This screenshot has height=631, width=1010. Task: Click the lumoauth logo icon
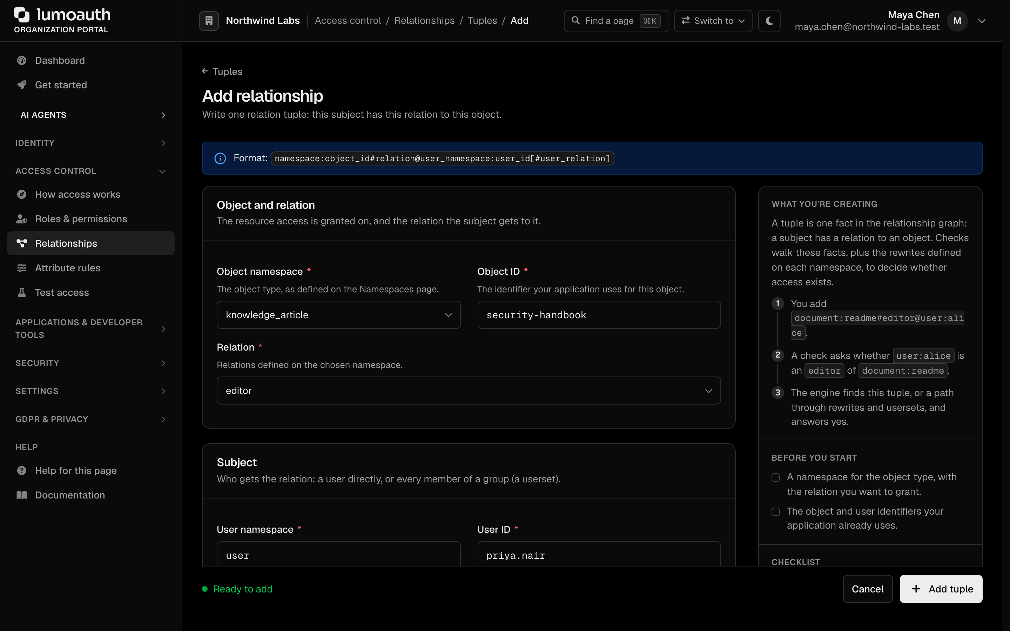tap(22, 15)
